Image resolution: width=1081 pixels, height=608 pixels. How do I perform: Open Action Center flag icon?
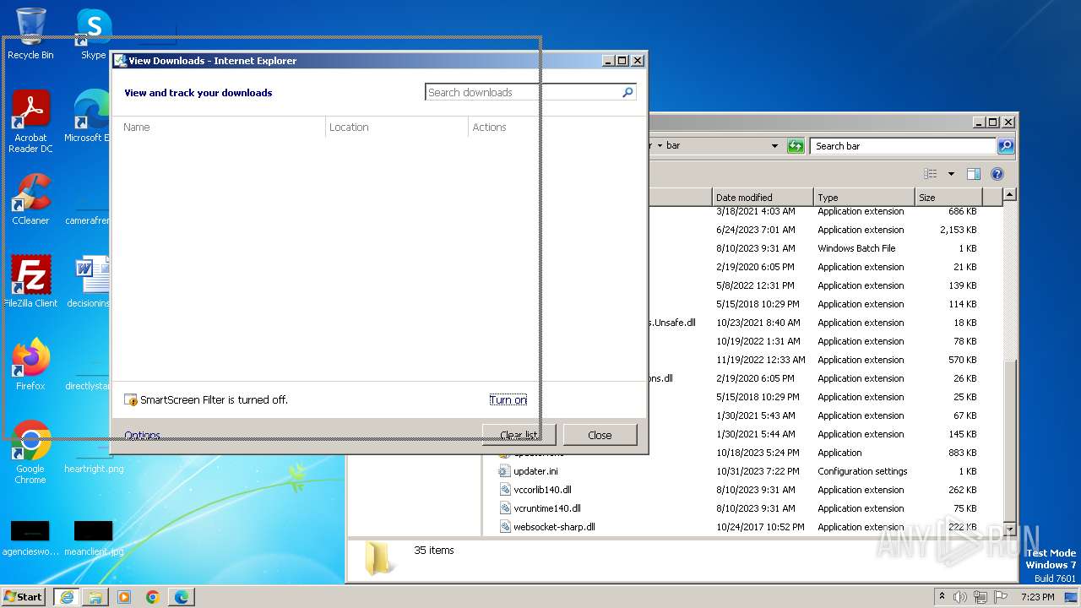click(x=1001, y=597)
